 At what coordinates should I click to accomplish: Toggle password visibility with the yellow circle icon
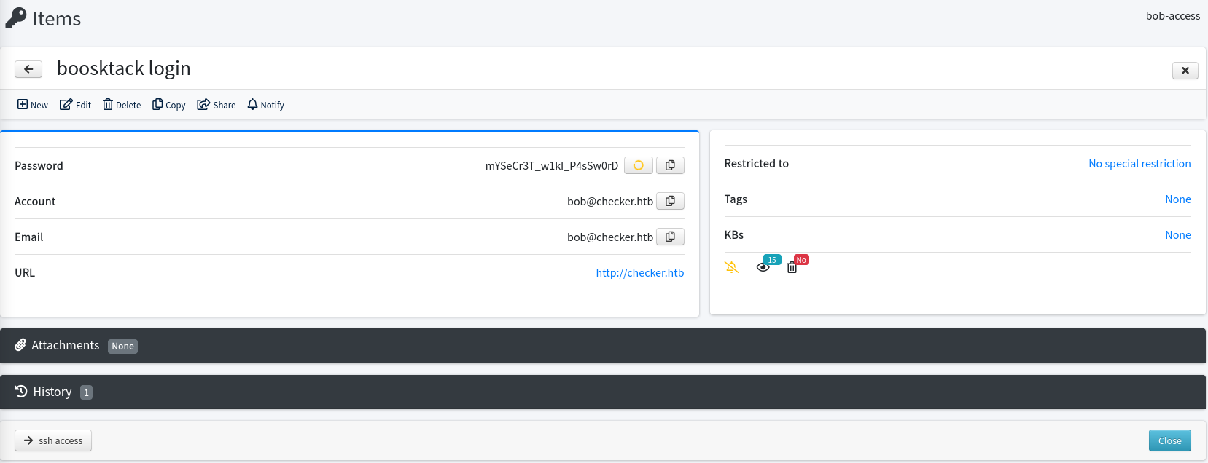coord(639,165)
